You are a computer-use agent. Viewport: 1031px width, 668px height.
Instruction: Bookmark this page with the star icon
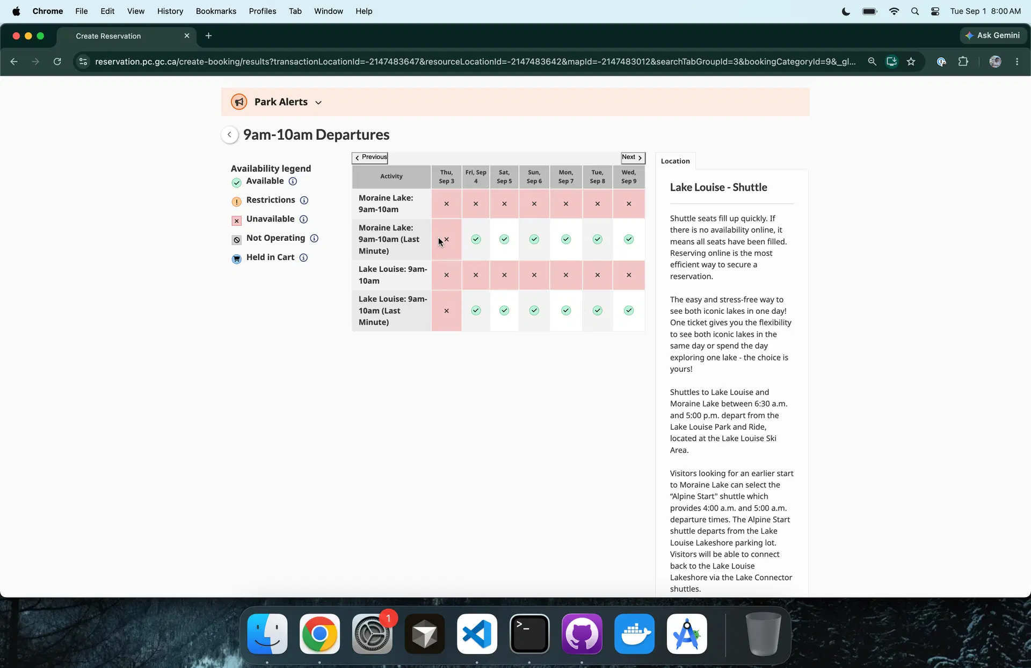[x=911, y=62]
